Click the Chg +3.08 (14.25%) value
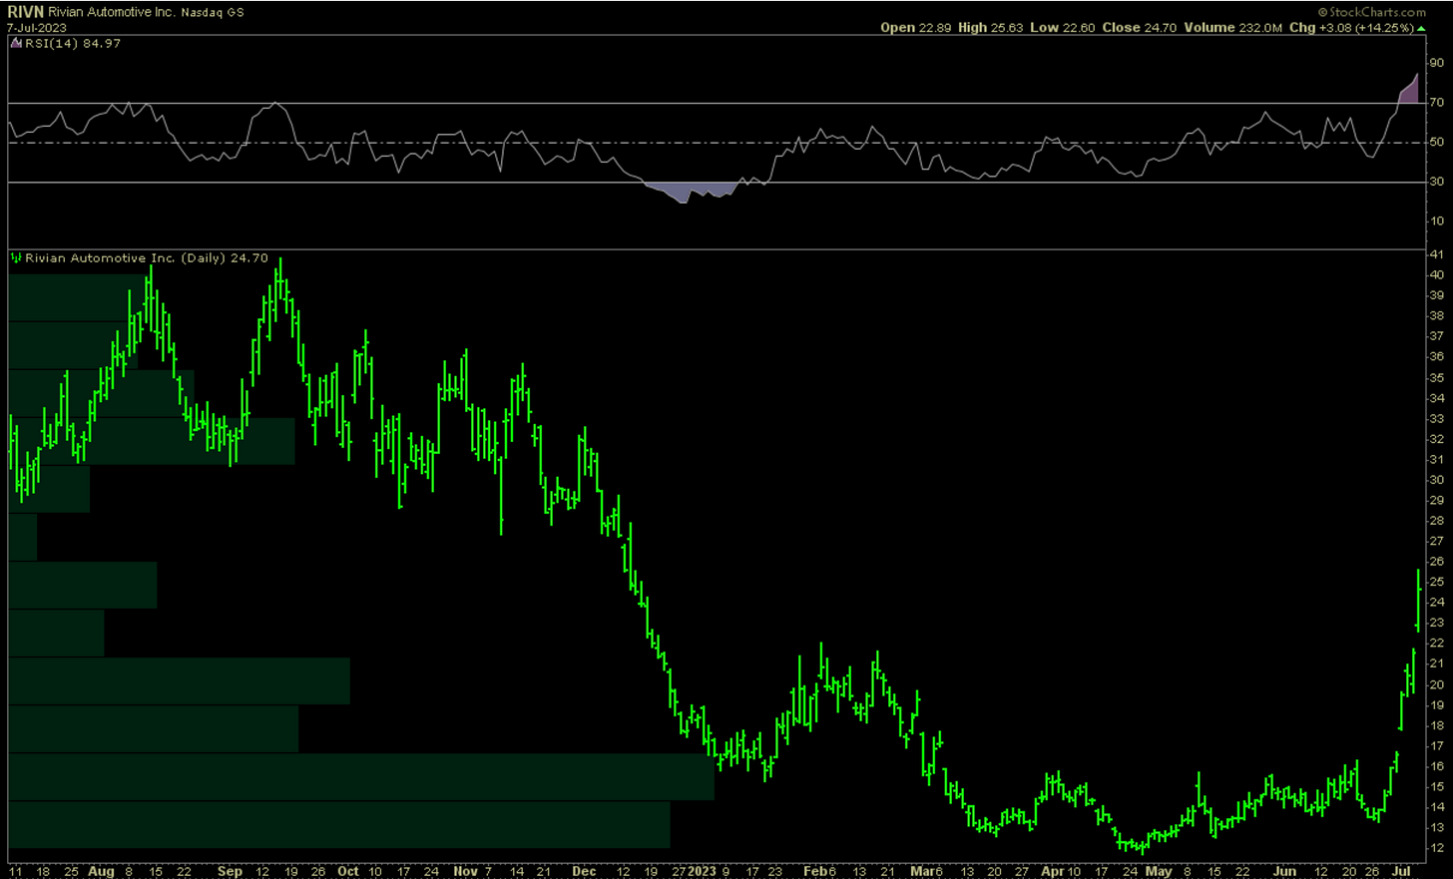 click(x=1351, y=28)
